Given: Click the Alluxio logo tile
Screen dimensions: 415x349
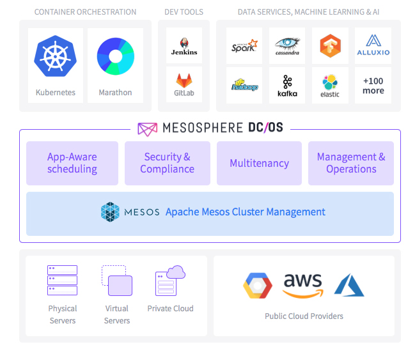Looking at the screenshot, I should (x=373, y=45).
